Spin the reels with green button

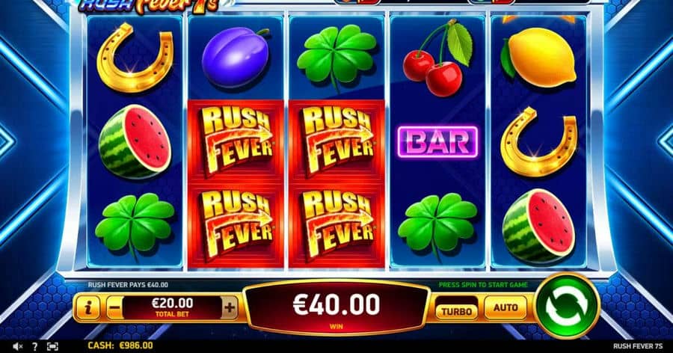click(x=567, y=307)
